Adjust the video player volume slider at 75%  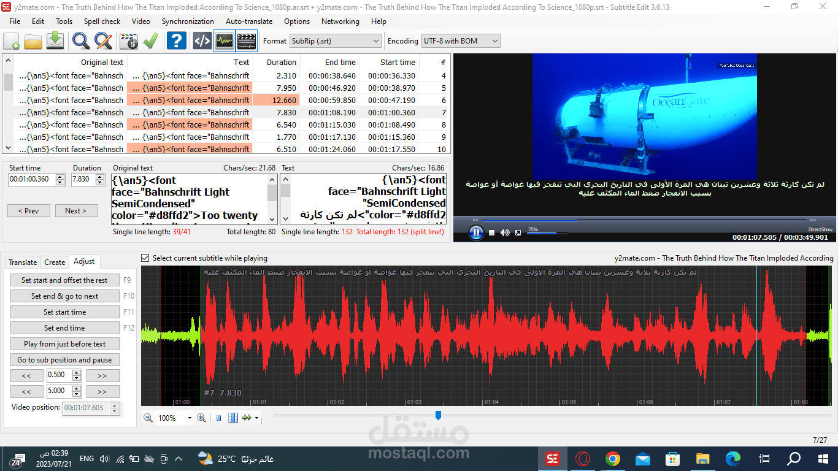547,233
